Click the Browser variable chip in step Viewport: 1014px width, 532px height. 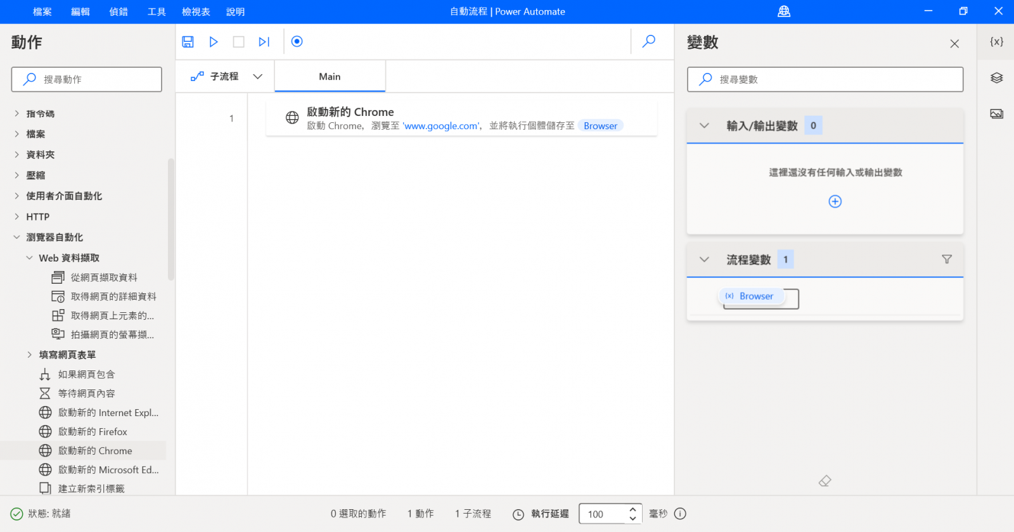coord(600,126)
